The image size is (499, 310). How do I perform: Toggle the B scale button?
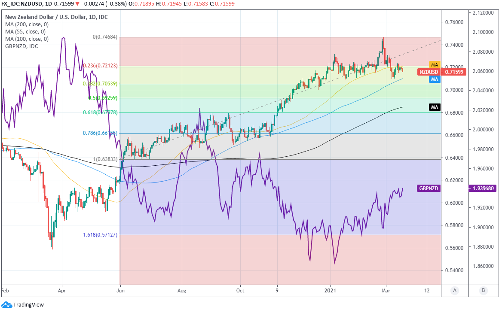[484, 290]
